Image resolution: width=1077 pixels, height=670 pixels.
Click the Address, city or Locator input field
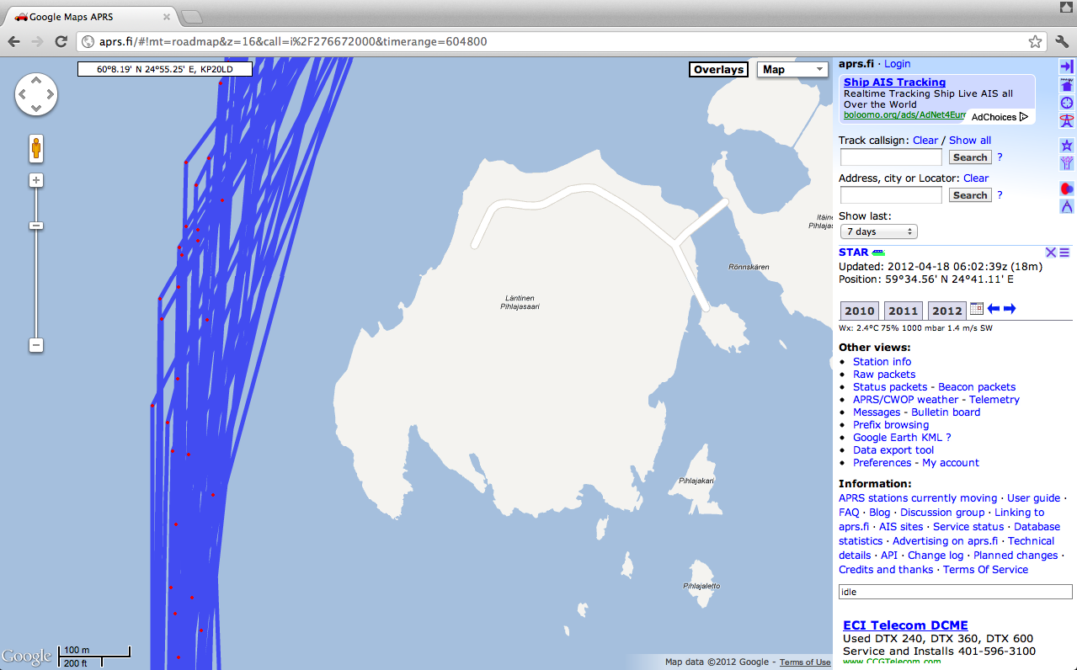click(x=891, y=195)
